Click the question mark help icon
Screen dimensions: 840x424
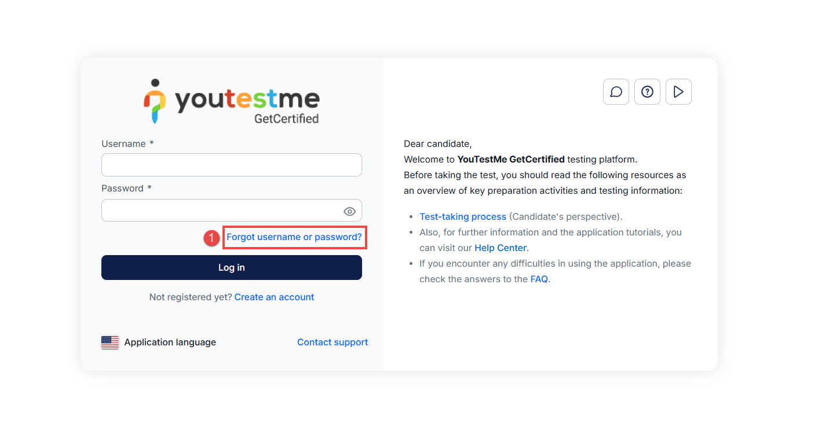(647, 92)
